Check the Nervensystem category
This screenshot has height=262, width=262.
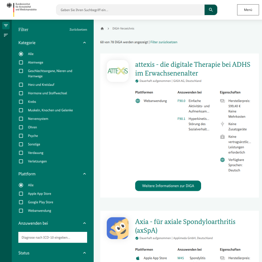[21, 119]
